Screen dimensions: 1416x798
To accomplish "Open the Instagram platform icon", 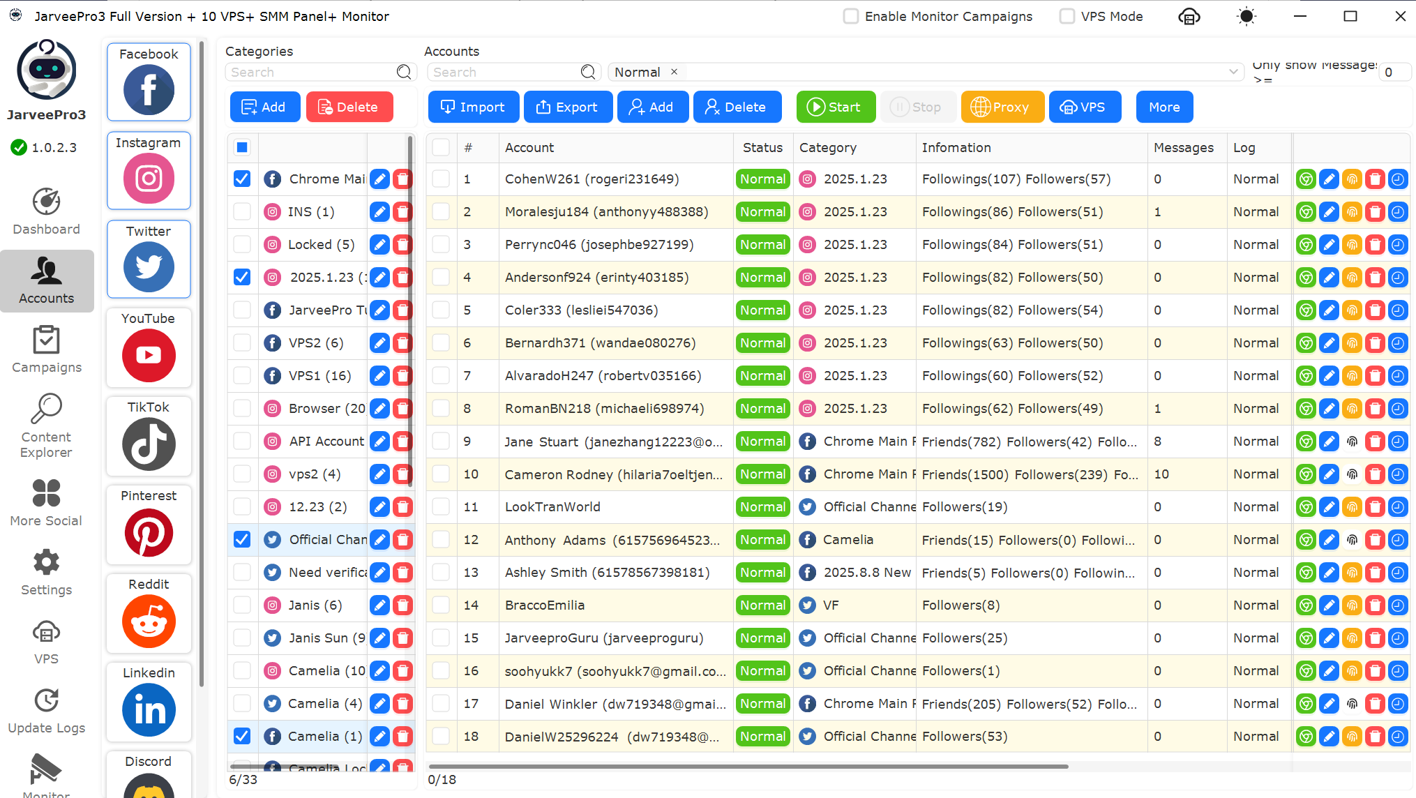I will click(149, 178).
